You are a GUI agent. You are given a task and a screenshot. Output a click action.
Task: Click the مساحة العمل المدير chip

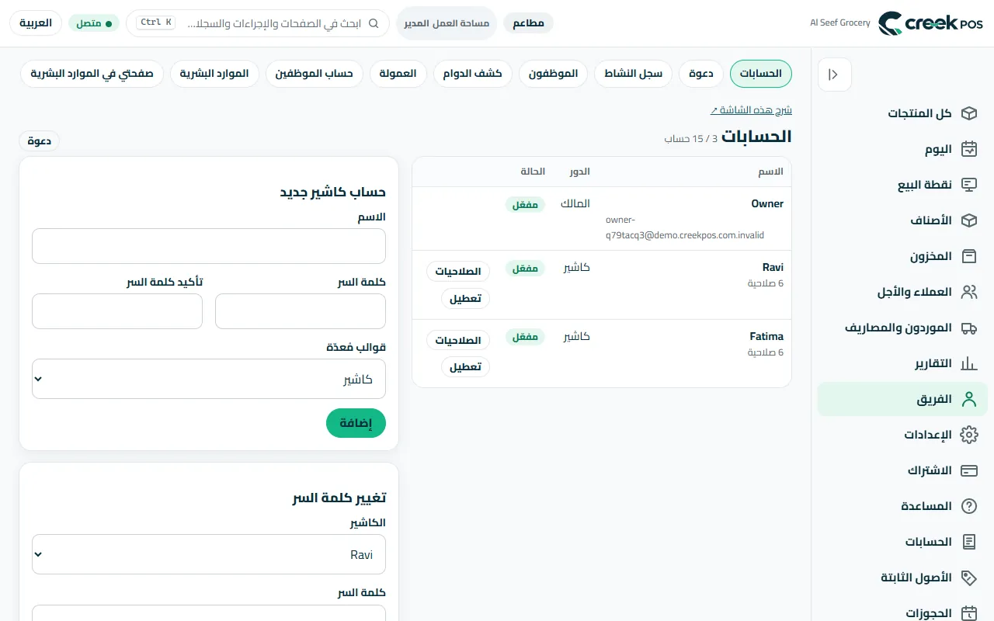tap(447, 23)
